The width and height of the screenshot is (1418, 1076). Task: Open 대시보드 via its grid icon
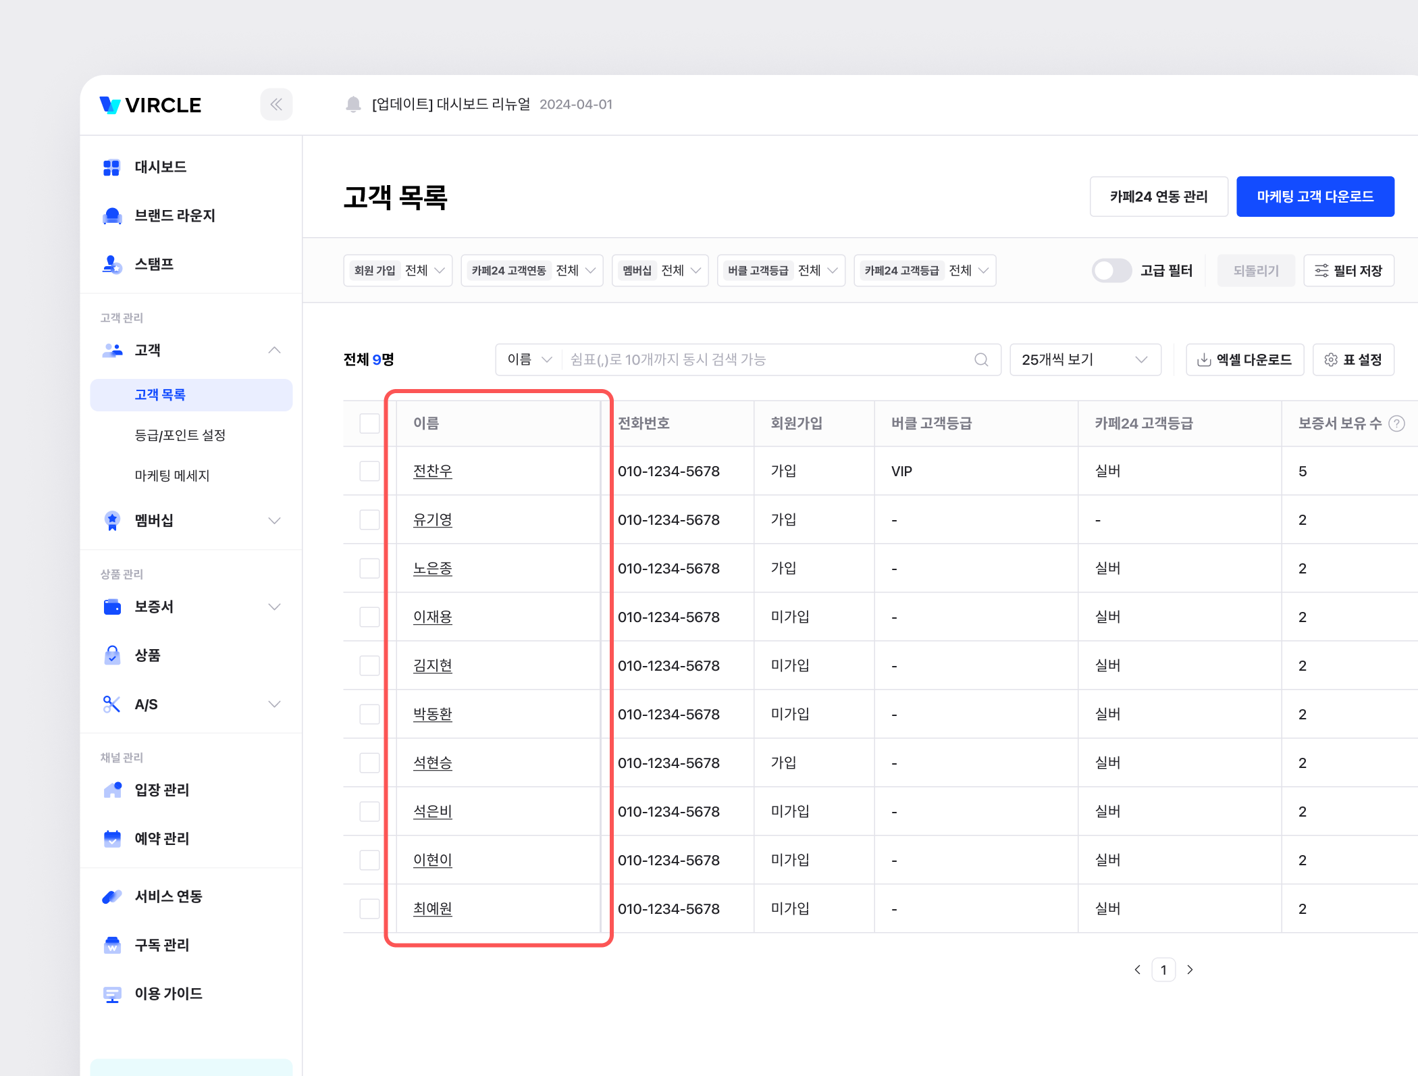click(111, 167)
